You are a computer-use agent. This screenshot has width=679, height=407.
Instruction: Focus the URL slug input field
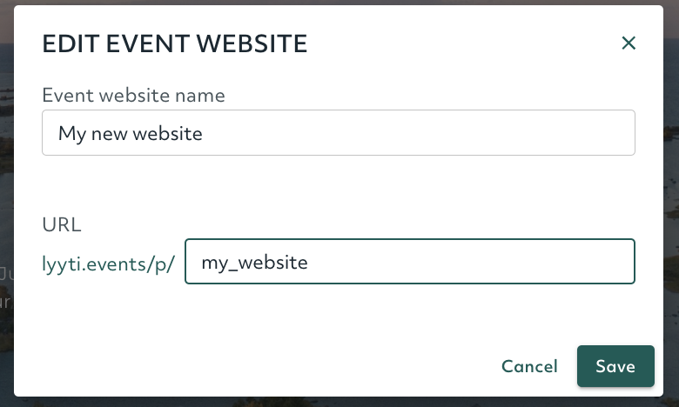point(410,261)
